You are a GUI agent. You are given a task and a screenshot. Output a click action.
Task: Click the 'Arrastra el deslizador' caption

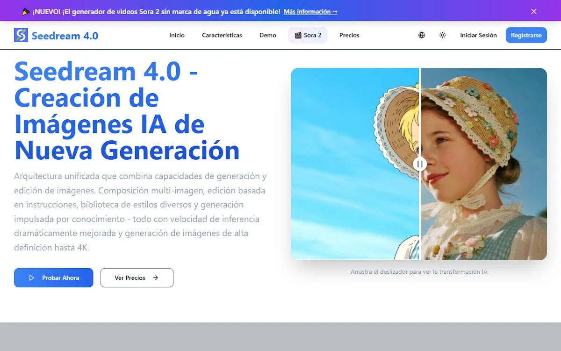point(419,271)
